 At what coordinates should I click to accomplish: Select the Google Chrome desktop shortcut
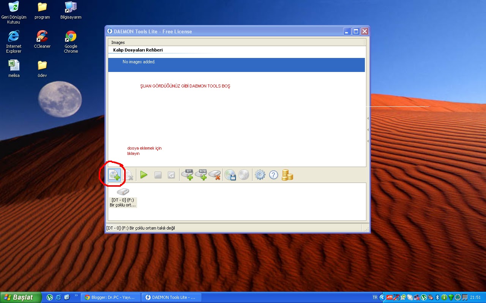pos(71,42)
